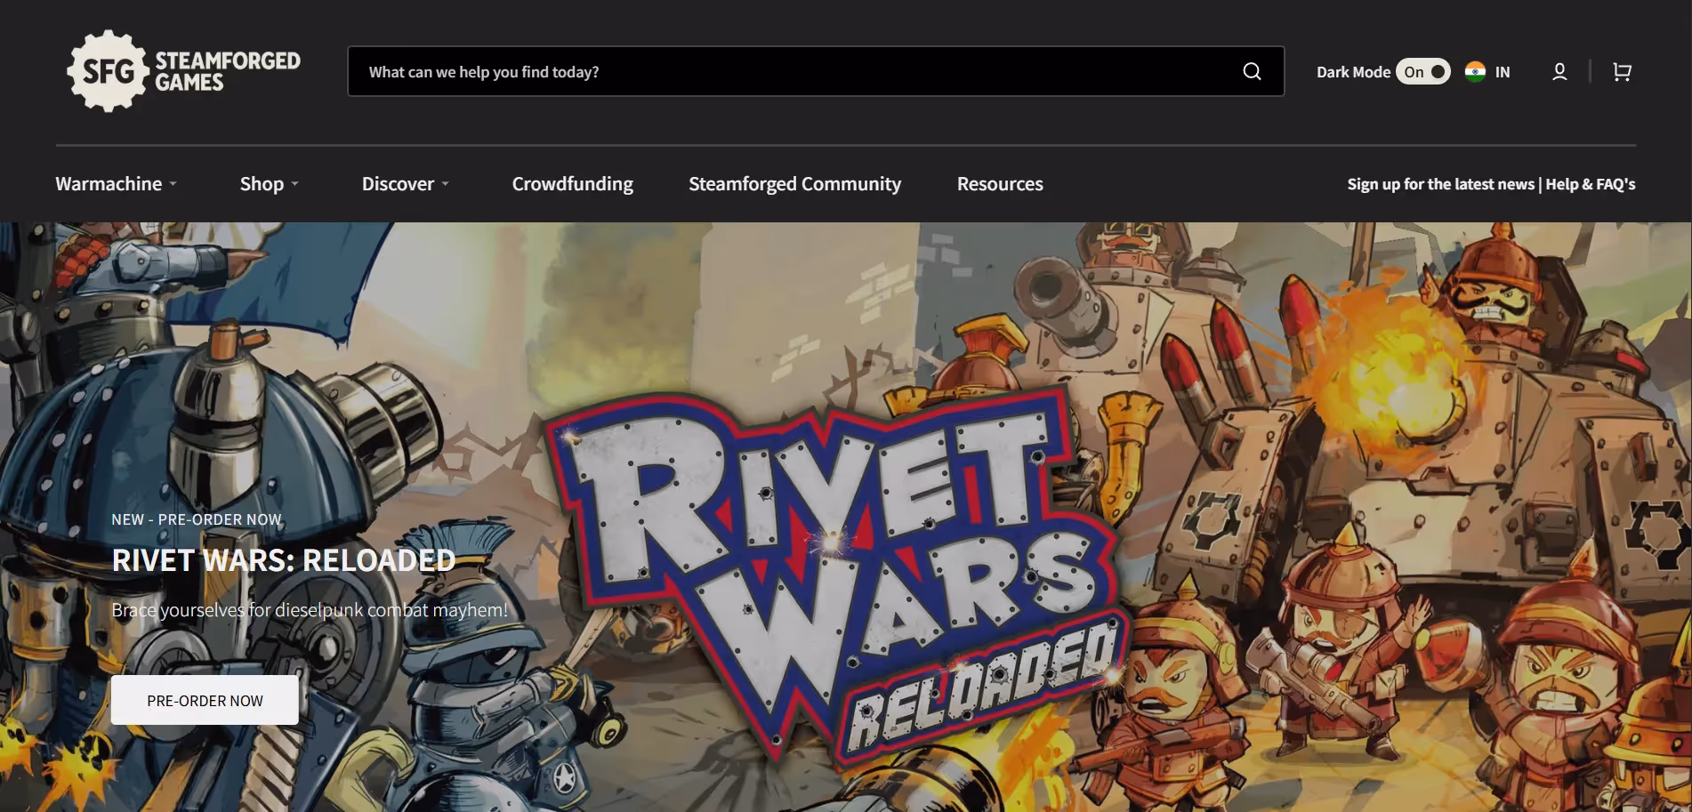Click the RIVET WARS: RELOADED heading
Viewport: 1692px width, 812px height.
click(284, 560)
